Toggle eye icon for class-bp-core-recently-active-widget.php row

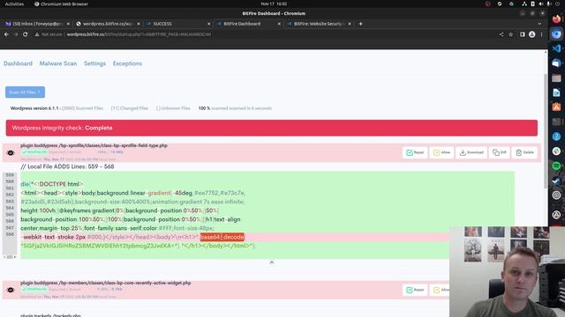coord(11,290)
